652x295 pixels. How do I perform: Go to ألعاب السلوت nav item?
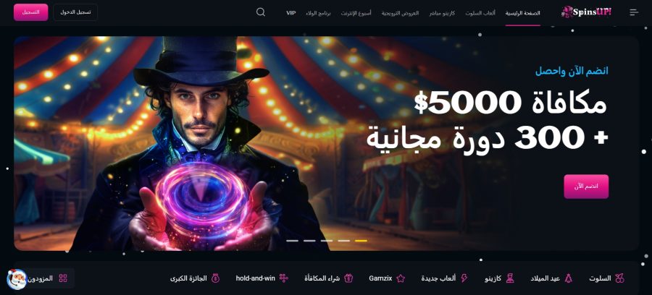pyautogui.click(x=480, y=13)
